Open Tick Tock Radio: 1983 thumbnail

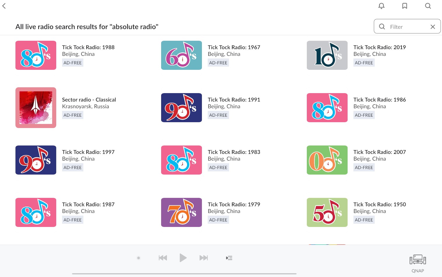pyautogui.click(x=182, y=160)
